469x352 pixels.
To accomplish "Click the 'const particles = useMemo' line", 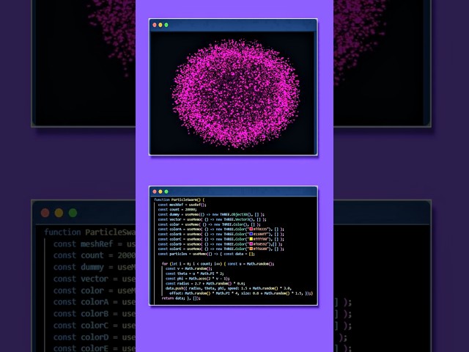I will click(x=207, y=254).
